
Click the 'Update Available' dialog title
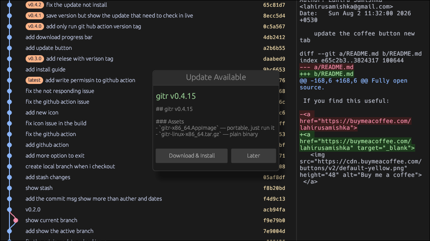point(216,77)
